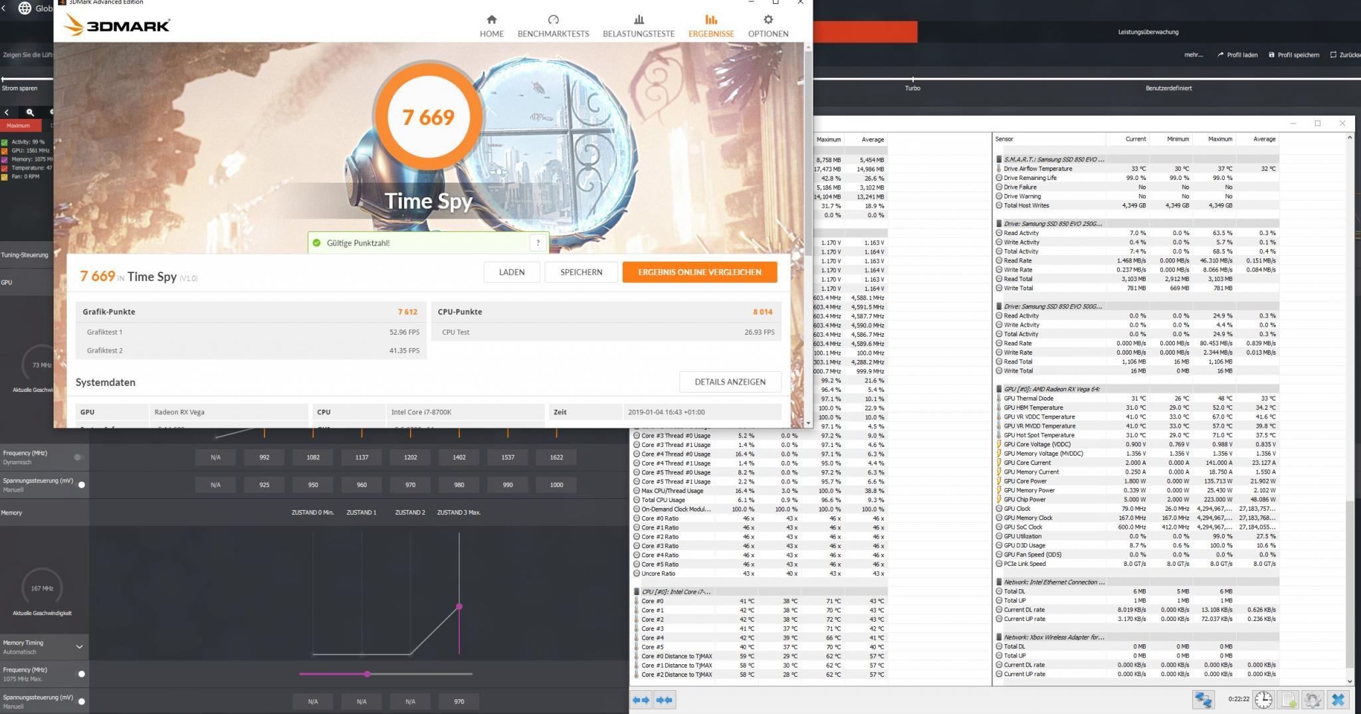Select Strom sparen profile
Viewport: 1361px width, 714px height.
tap(19, 88)
